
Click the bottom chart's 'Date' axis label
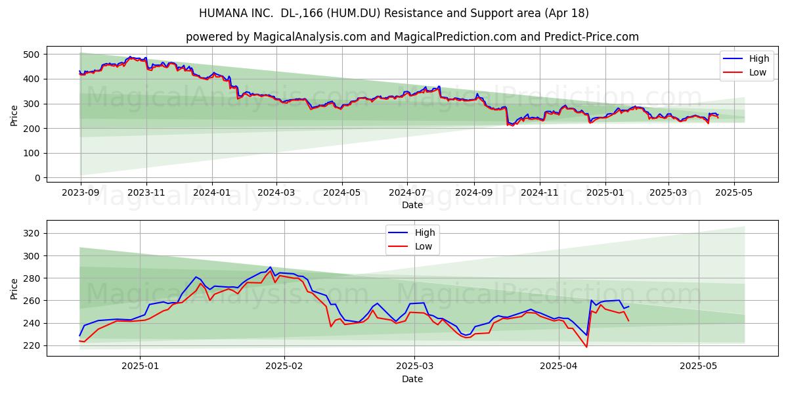coord(412,379)
